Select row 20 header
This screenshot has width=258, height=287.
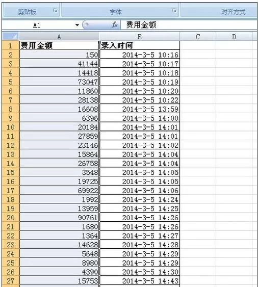pyautogui.click(x=10, y=217)
